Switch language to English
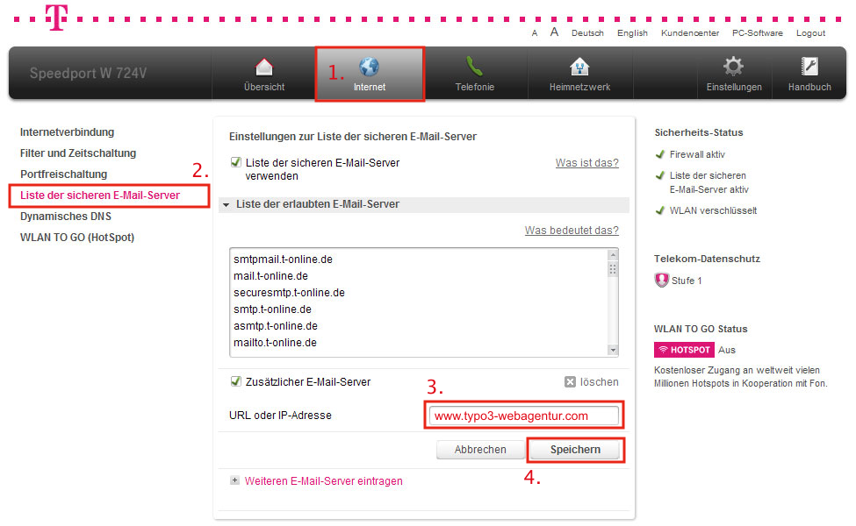Screen dimensions: 856x526 point(632,33)
